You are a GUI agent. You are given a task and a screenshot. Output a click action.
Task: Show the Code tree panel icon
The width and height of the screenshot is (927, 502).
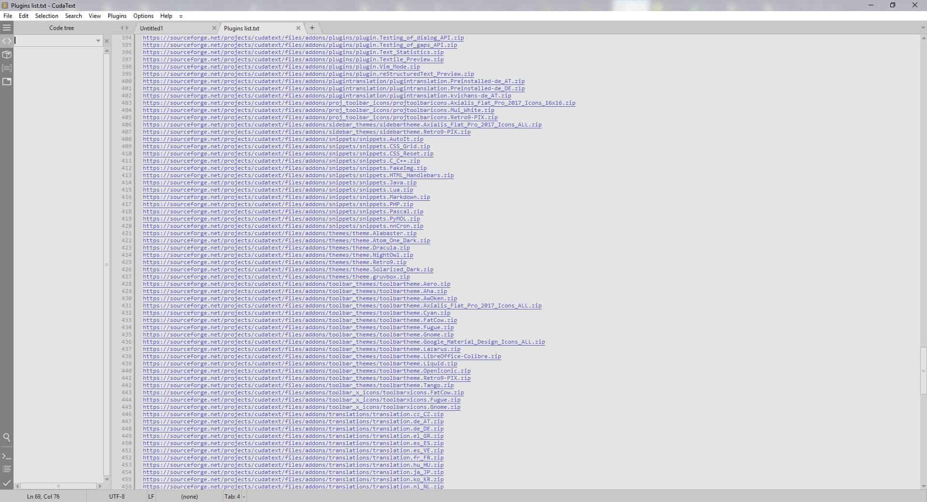tap(7, 41)
